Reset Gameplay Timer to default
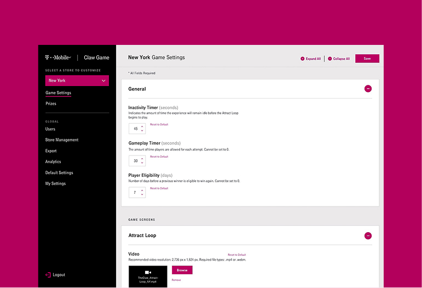 pos(159,157)
